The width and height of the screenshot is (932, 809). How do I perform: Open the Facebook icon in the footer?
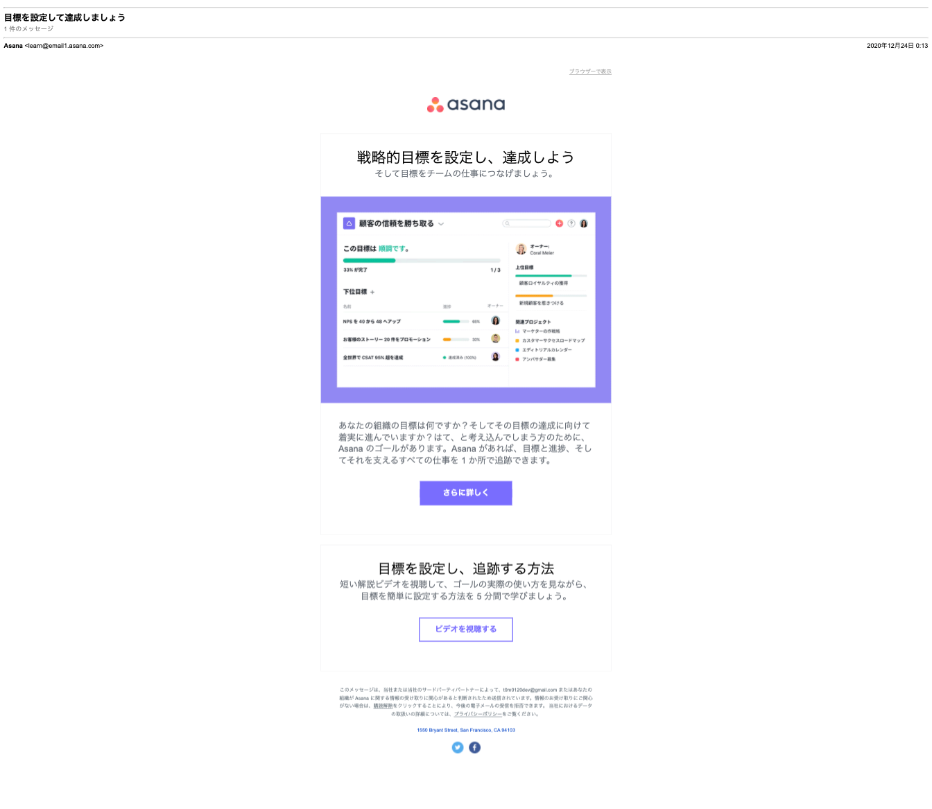474,747
